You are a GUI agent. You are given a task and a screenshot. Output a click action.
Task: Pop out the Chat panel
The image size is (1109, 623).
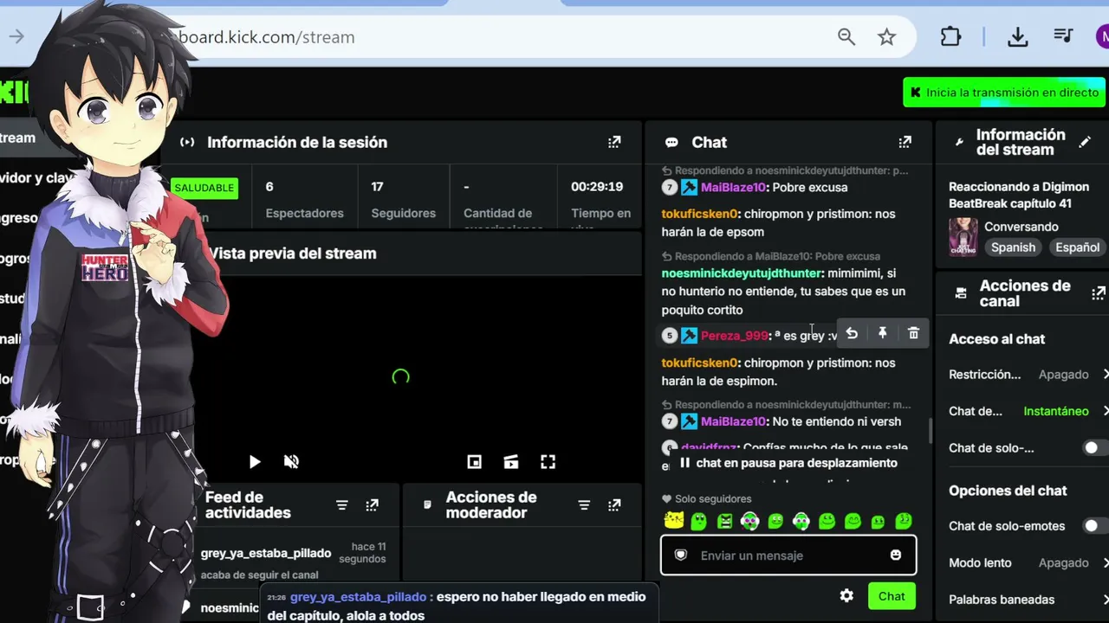pos(905,142)
